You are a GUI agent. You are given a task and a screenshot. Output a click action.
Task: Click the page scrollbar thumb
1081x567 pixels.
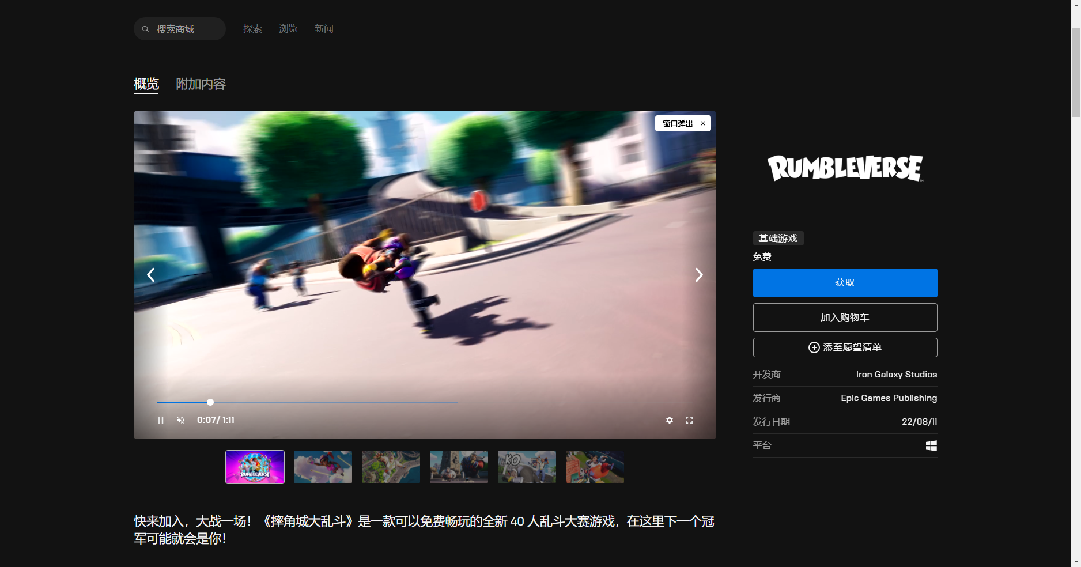(x=1076, y=72)
